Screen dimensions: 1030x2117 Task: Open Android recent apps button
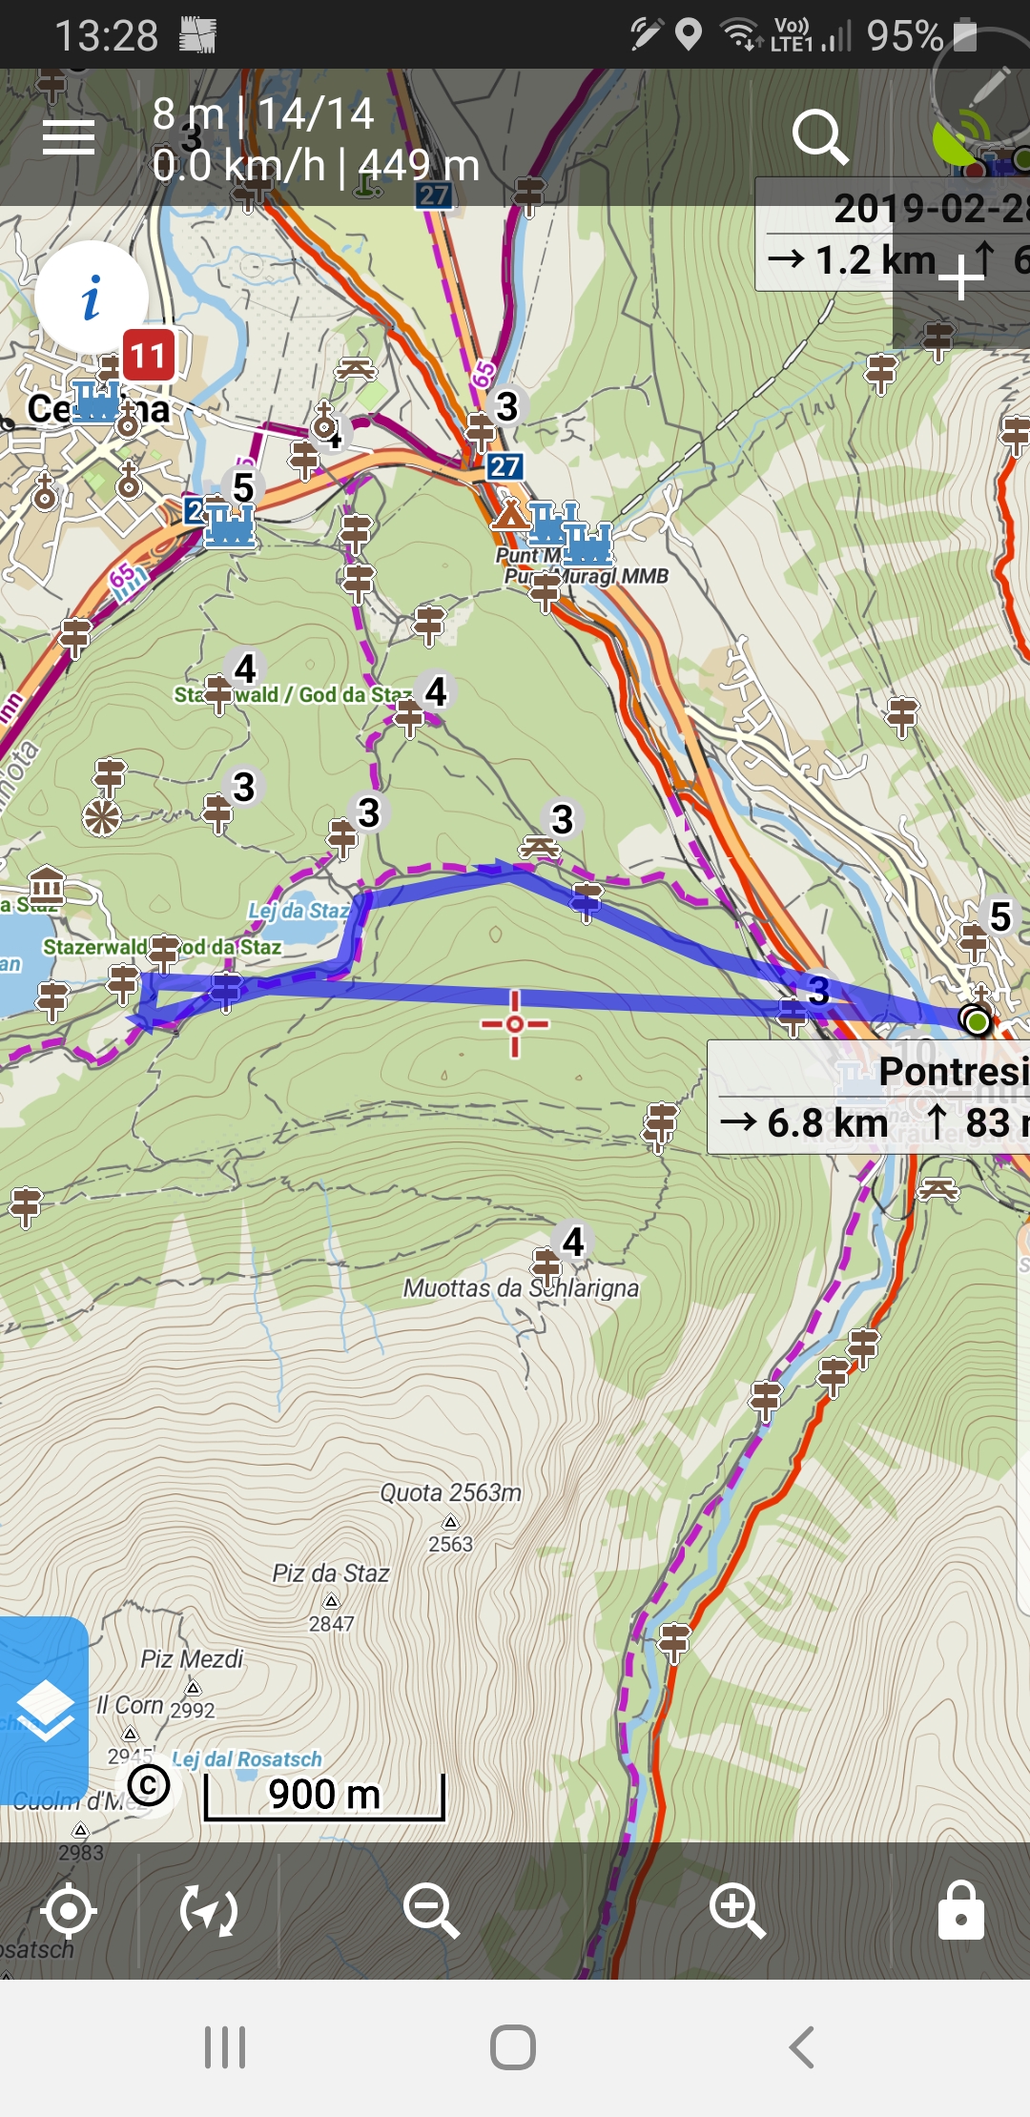pyautogui.click(x=225, y=2047)
